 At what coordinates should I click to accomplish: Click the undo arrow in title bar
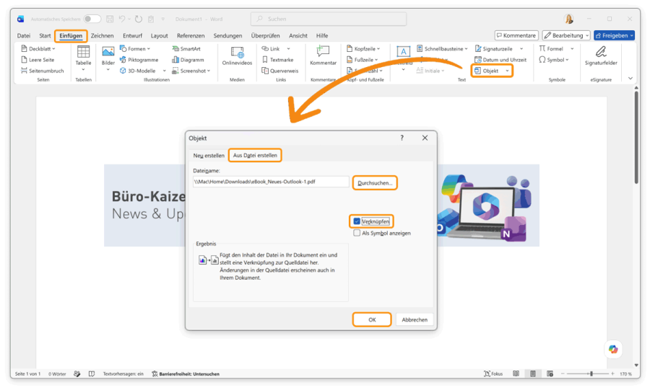pyautogui.click(x=122, y=19)
